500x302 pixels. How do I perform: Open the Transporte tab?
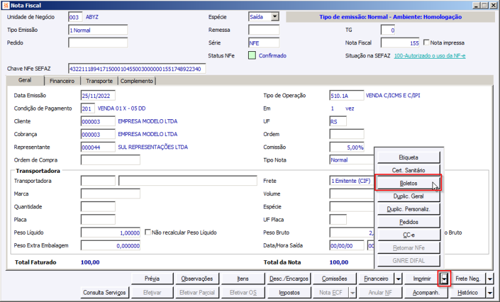(99, 81)
